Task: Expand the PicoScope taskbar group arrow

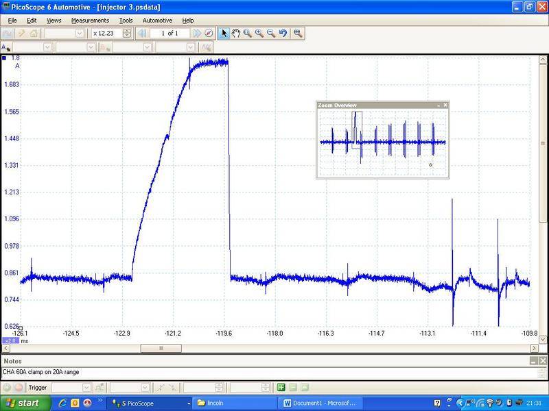Action: tap(189, 403)
